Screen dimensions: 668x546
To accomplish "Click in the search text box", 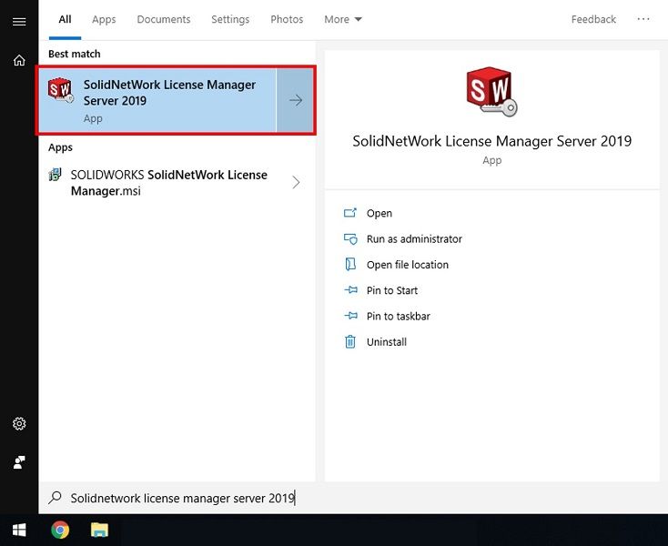I will click(273, 498).
